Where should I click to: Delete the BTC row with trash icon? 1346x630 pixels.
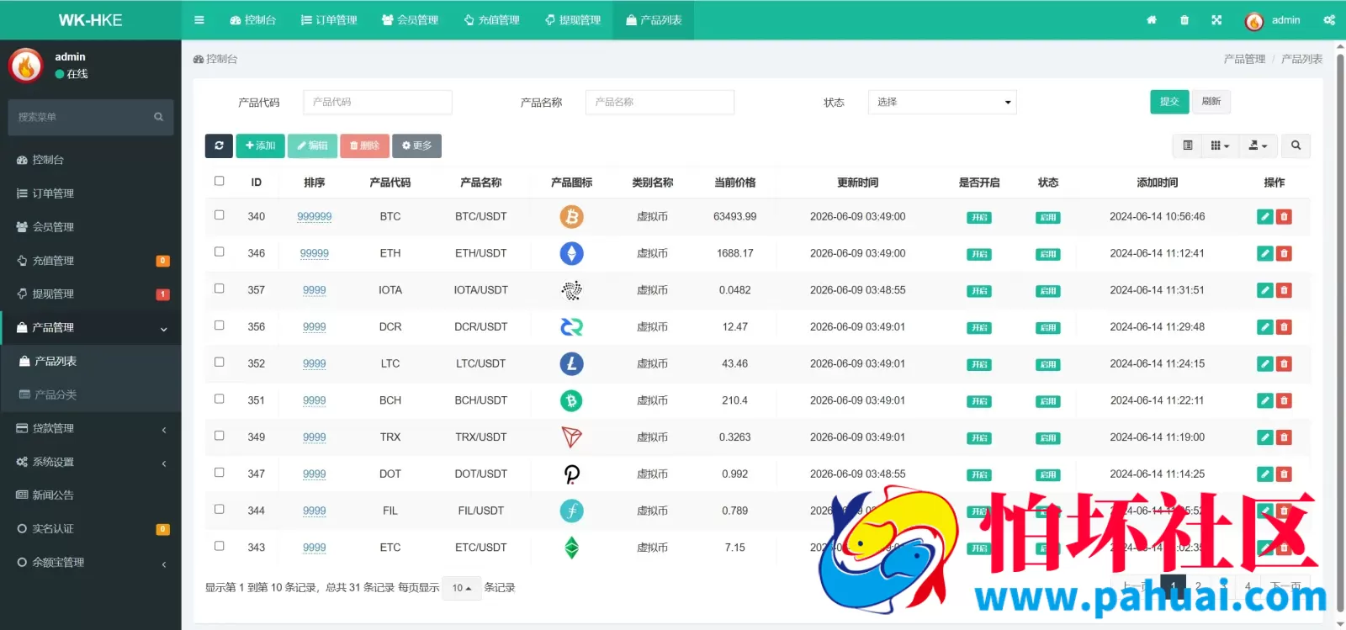pyautogui.click(x=1284, y=217)
